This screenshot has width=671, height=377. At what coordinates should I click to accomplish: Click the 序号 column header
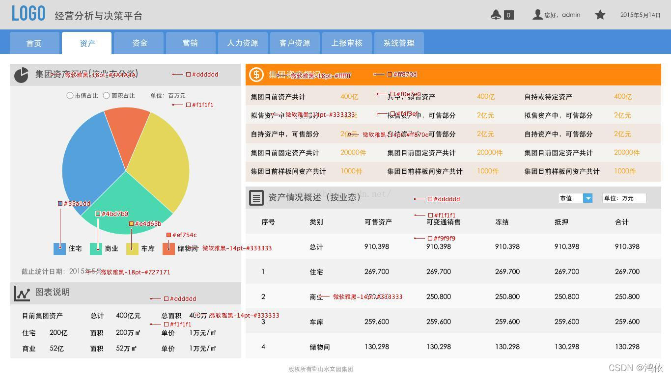(x=268, y=222)
